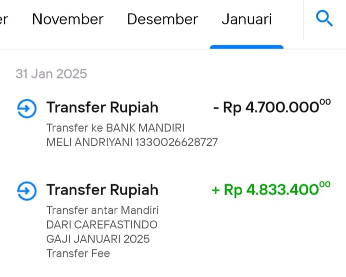Switch to the November tab

68,19
